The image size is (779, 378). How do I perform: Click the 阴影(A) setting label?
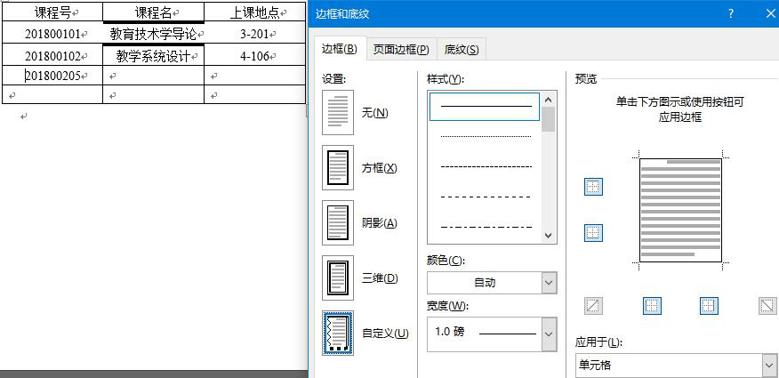click(379, 223)
